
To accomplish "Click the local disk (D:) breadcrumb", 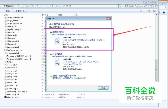I will tap(9, 6).
